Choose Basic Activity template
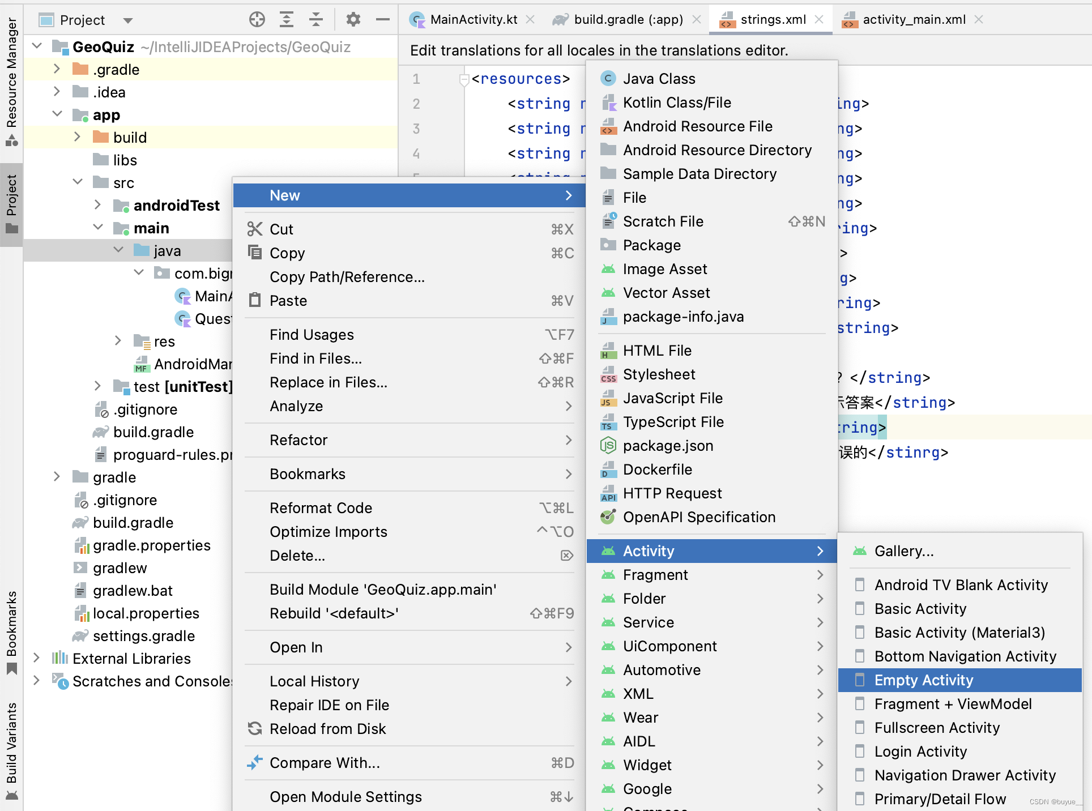 [x=960, y=609]
